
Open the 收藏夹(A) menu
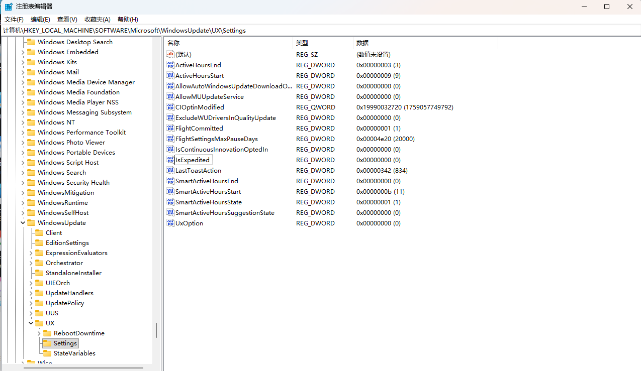point(98,19)
